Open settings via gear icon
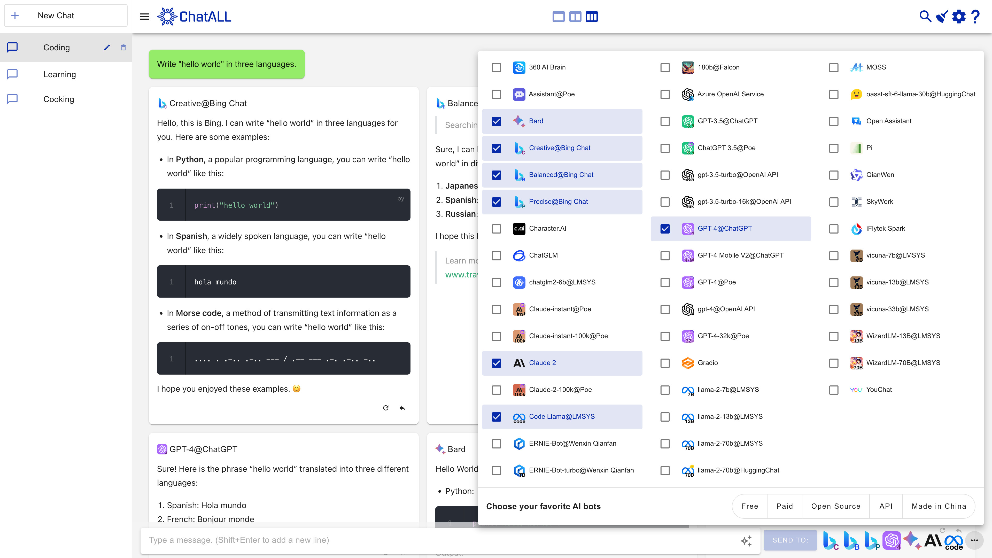Image resolution: width=992 pixels, height=558 pixels. click(x=959, y=17)
